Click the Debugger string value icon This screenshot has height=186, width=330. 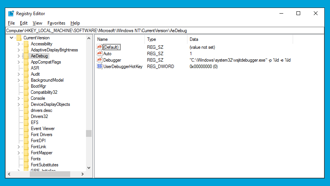click(100, 60)
